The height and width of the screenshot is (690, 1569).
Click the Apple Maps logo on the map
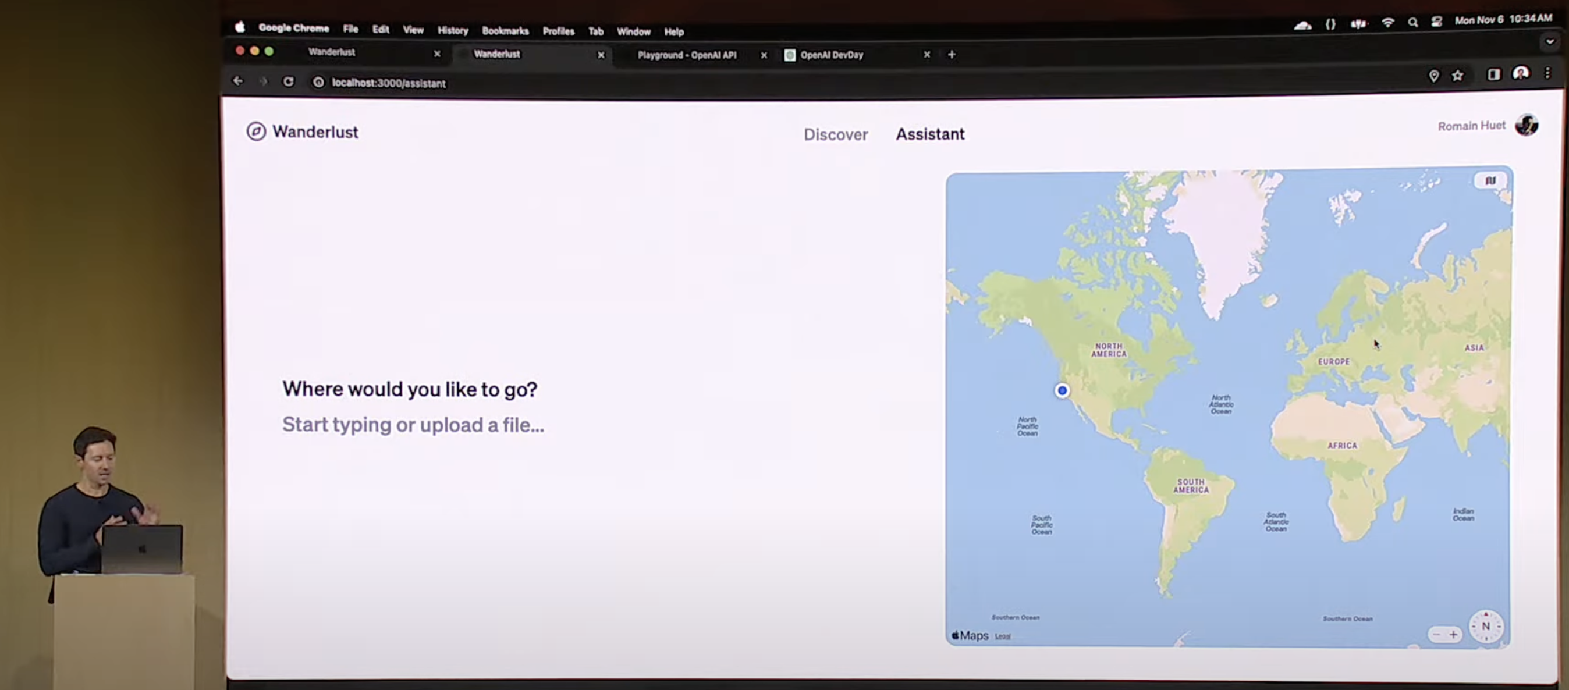click(x=970, y=635)
